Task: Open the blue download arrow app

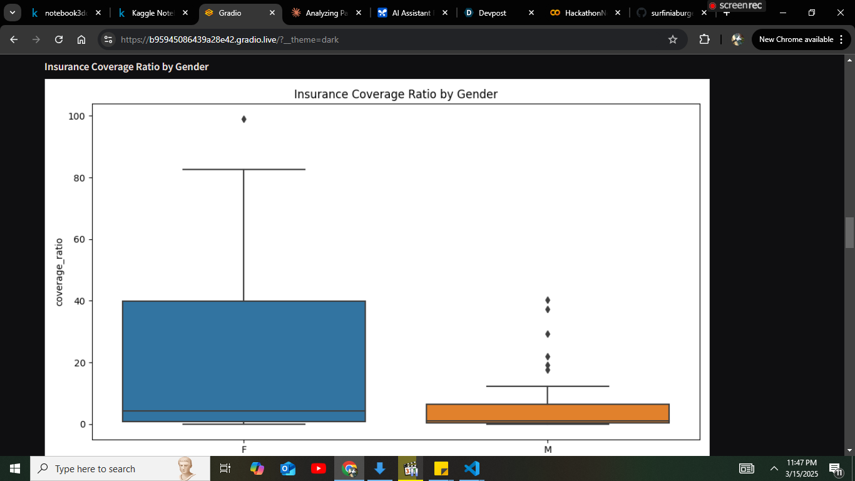Action: click(379, 468)
